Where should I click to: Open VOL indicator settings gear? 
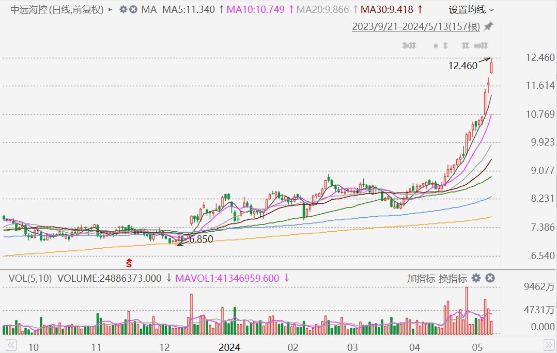(476, 278)
